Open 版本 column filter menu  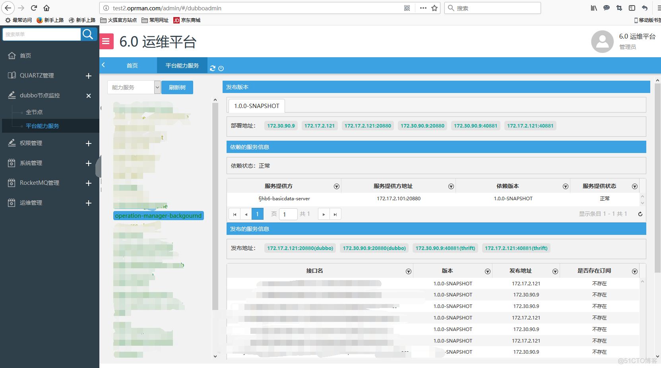[488, 271]
